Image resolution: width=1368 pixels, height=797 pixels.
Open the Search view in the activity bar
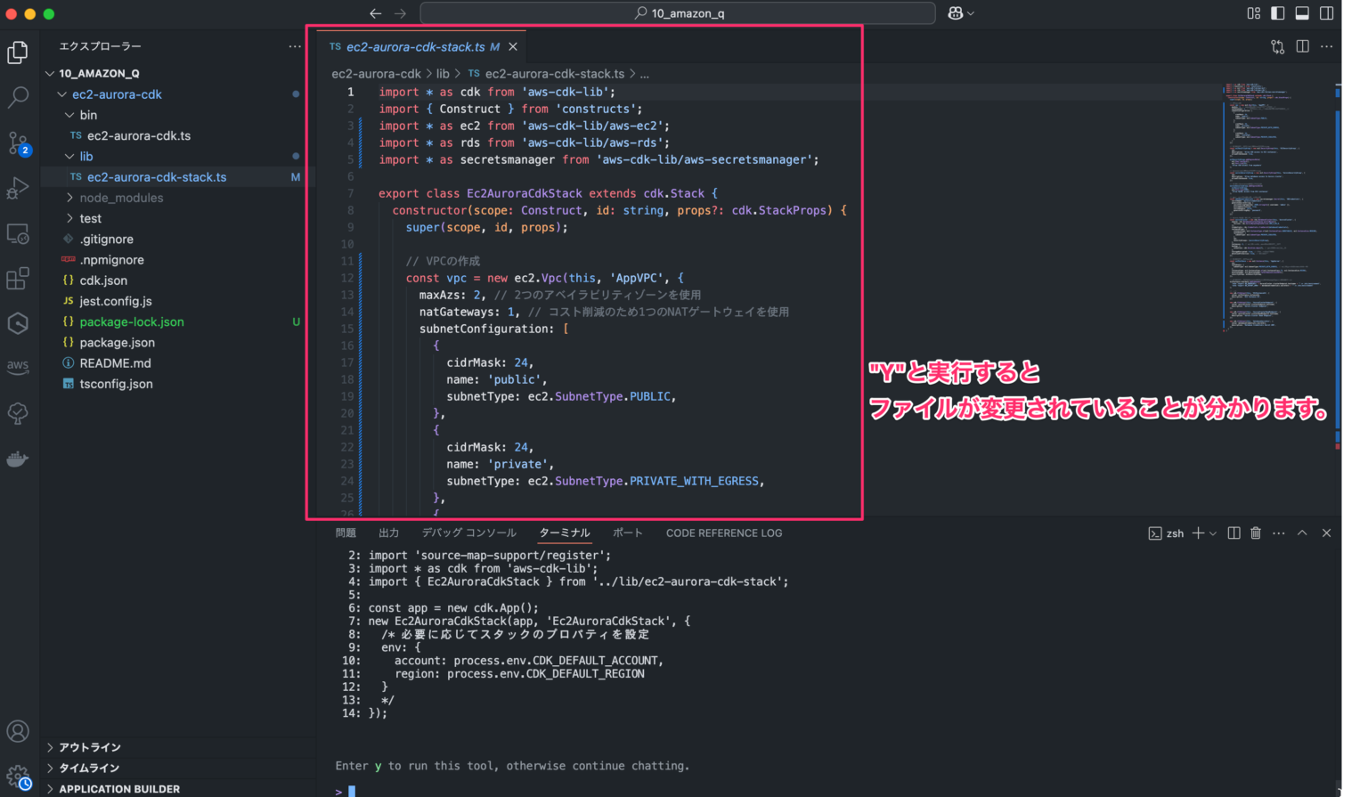18,98
